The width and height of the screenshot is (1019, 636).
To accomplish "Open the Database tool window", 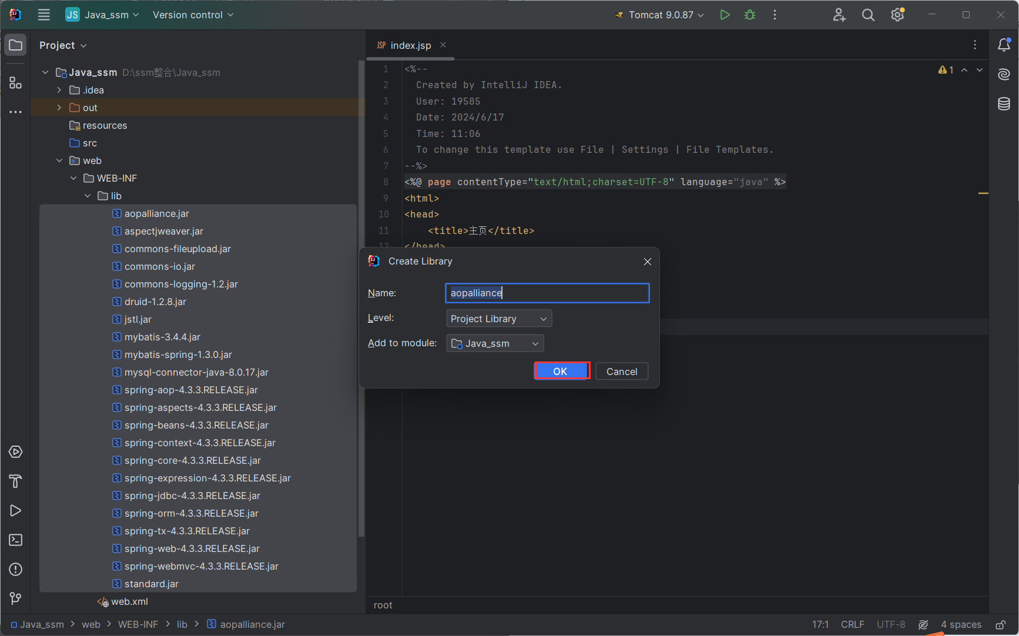I will pos(1004,104).
